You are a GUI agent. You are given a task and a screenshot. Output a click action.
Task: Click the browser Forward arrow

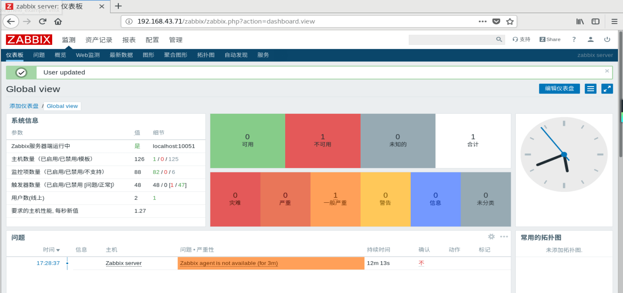(27, 22)
